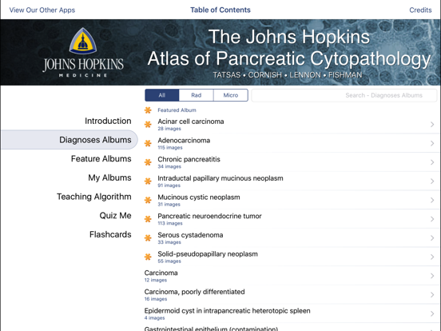Image resolution: width=441 pixels, height=331 pixels.
Task: Click star icon beside Pancreatic neuroendocrine tumor
Action: 148,219
